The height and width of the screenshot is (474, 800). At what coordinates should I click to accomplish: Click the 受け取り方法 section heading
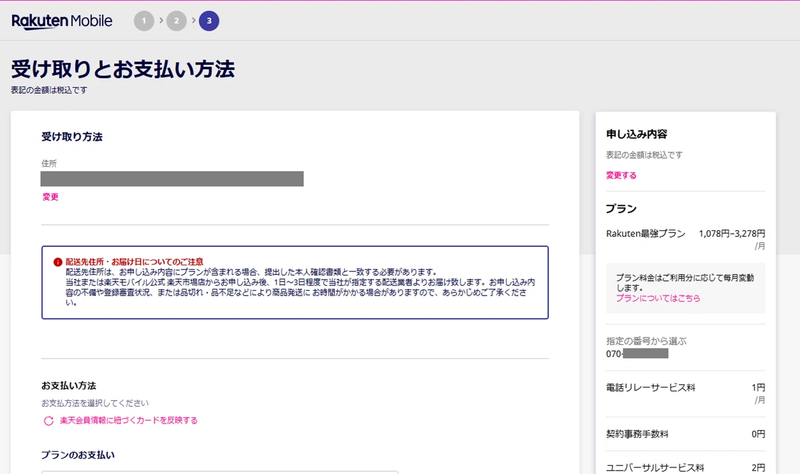pyautogui.click(x=72, y=137)
